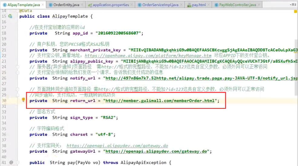Collapse the pay method fold marker on line 41
This screenshot has width=298, height=166.
coord(18,162)
